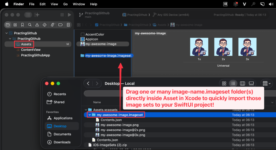Switch Finder to gallery view
Viewport: 276px width, 150px height.
click(x=251, y=84)
